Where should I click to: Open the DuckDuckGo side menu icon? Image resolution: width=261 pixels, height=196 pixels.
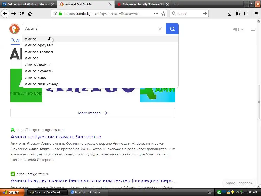tap(253, 29)
